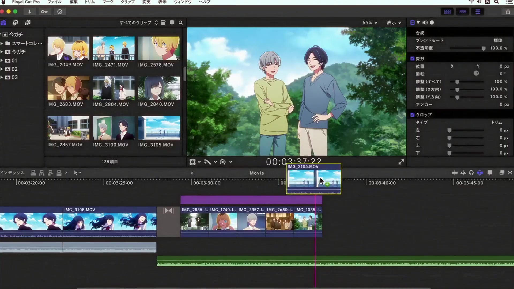Select the IMG_3100.MOV clip thumbnail
Image resolution: width=514 pixels, height=289 pixels.
pyautogui.click(x=114, y=128)
